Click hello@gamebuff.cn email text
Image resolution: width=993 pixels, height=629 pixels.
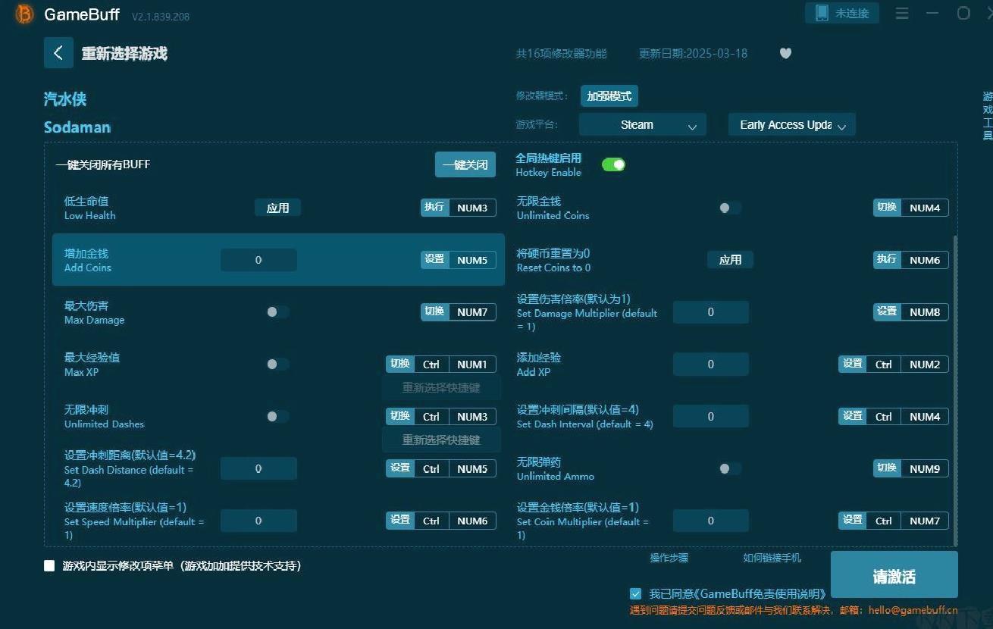pos(913,610)
